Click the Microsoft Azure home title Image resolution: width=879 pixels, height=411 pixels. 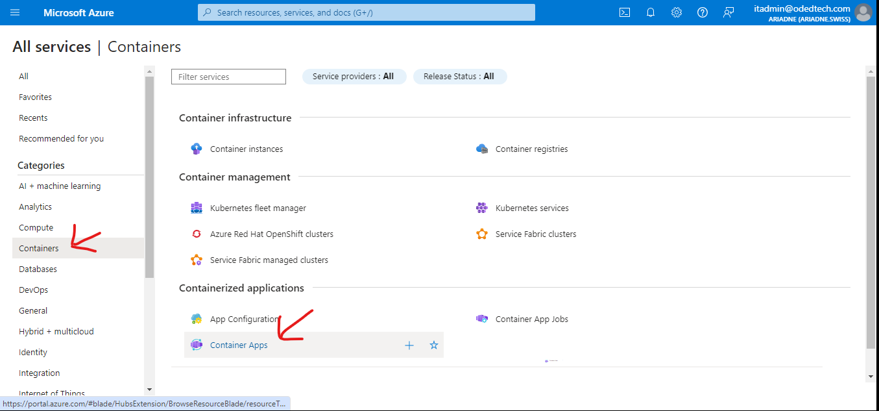78,12
